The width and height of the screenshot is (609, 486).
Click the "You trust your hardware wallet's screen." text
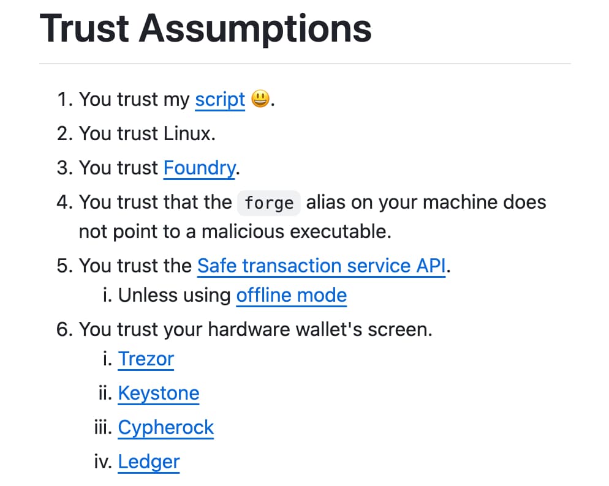point(255,329)
